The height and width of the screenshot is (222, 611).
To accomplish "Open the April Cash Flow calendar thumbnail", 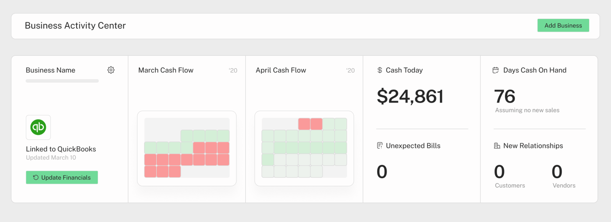I will 304,148.
